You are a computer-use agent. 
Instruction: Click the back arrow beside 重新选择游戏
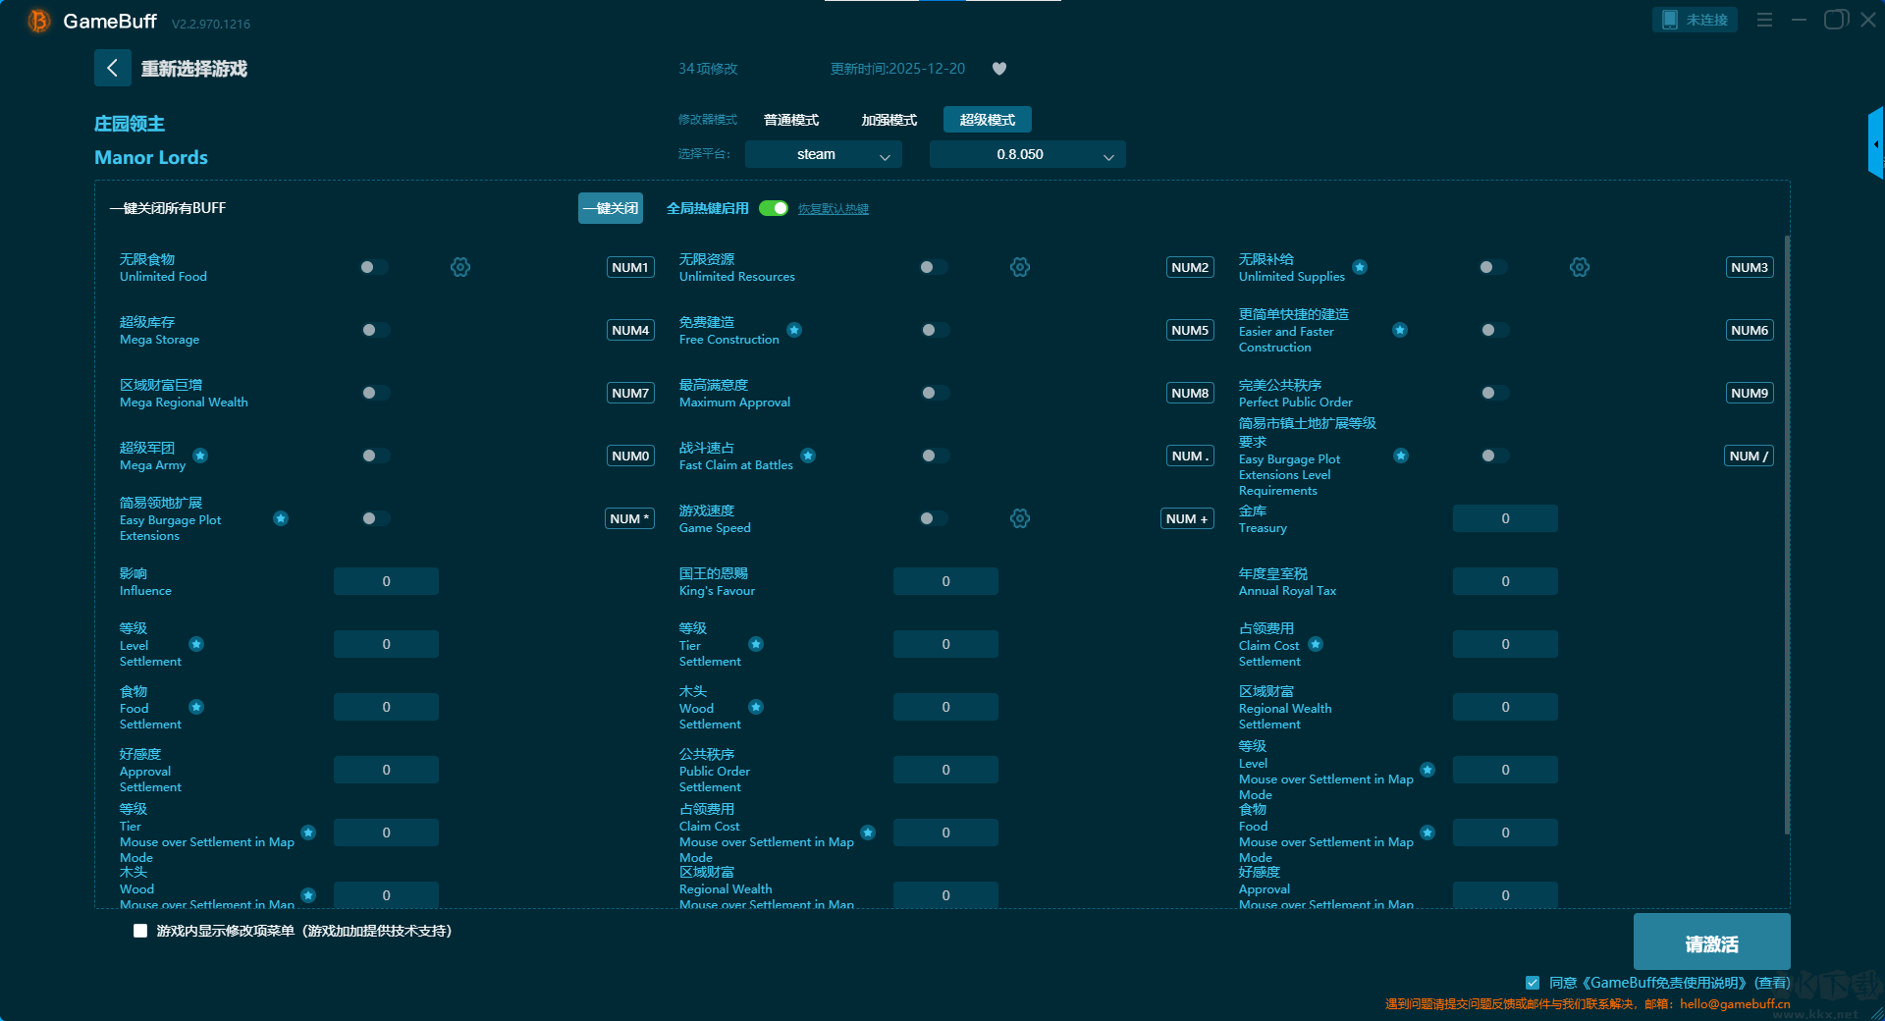112,68
